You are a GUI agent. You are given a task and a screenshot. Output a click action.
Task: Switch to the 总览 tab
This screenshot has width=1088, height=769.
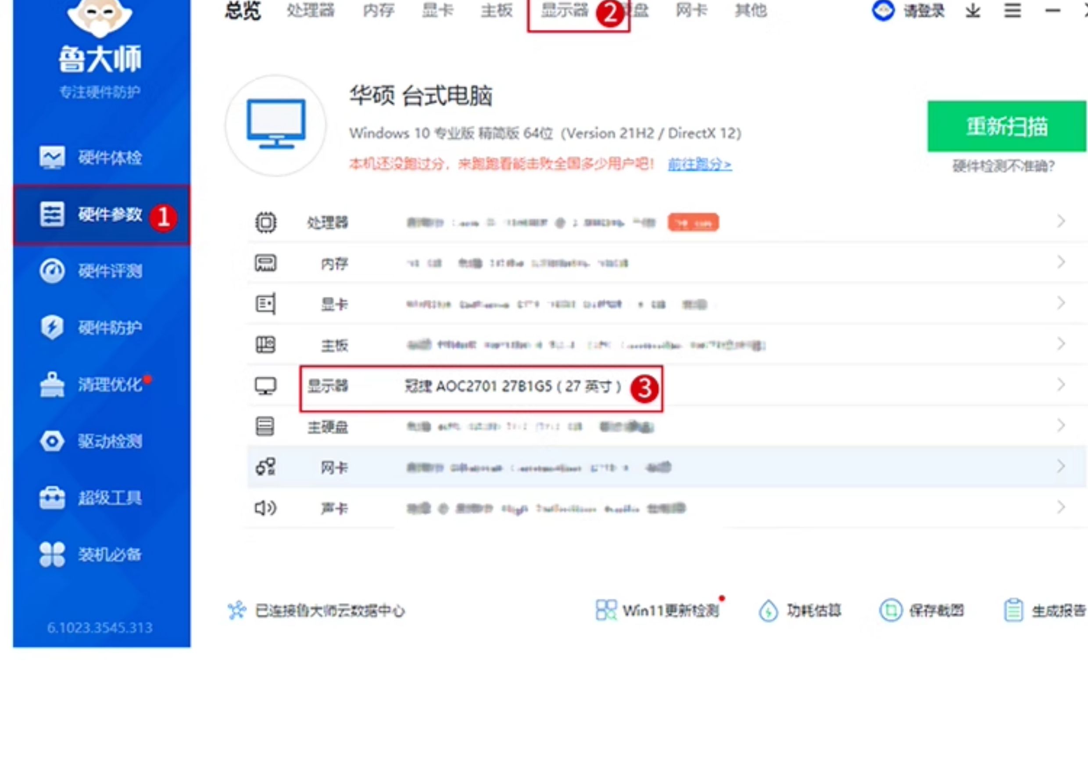coord(243,11)
